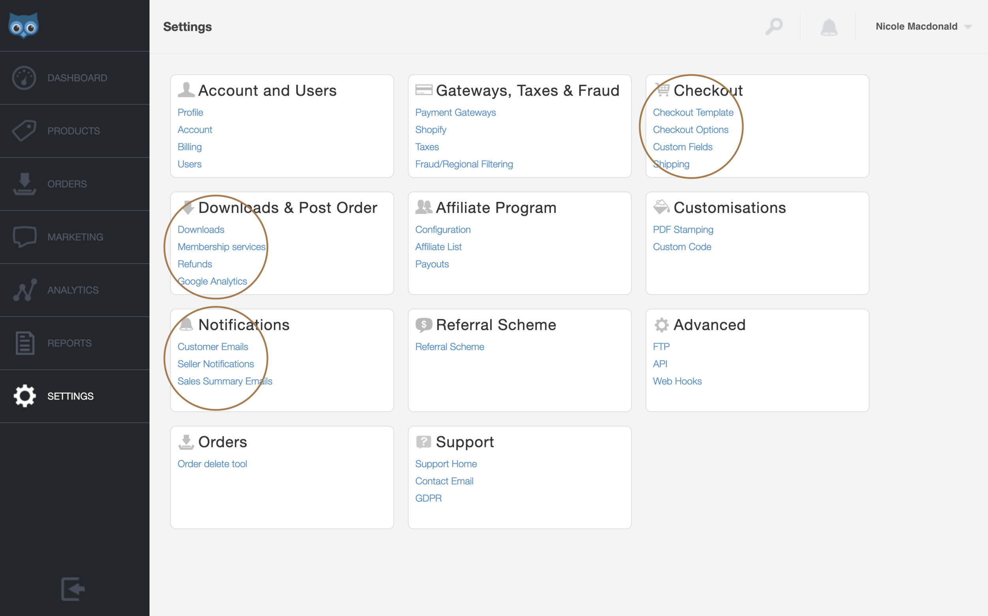Viewport: 988px width, 616px height.
Task: Click the Products tag icon
Action: tap(24, 131)
